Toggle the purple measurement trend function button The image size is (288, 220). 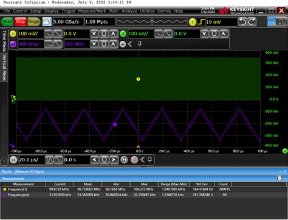pos(13,44)
